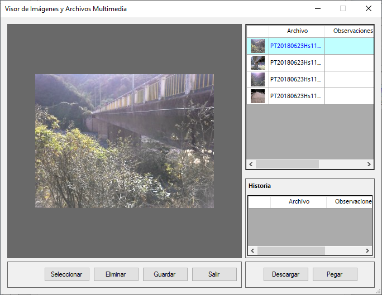Click the Seleccionar button
Viewport: 382px width, 295px height.
pos(66,274)
